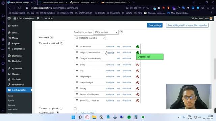Click the address bar URL
The image size is (216, 121).
(x=54, y=8)
